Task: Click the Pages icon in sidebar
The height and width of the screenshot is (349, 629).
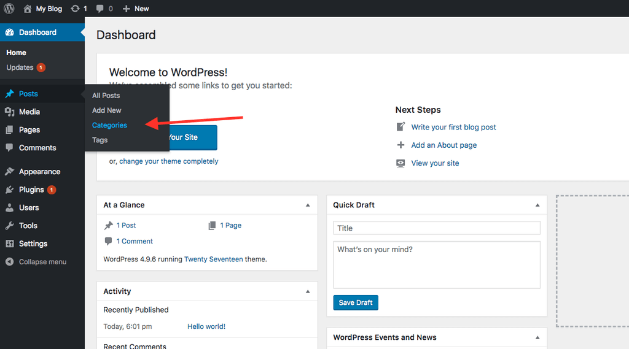Action: point(10,130)
